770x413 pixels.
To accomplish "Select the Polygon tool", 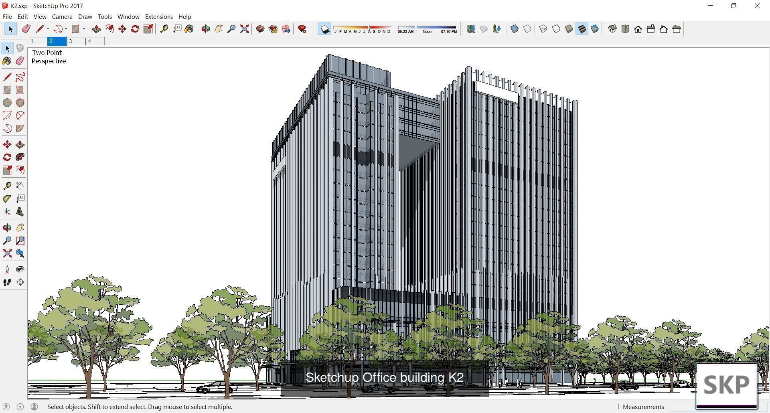I will pos(20,103).
